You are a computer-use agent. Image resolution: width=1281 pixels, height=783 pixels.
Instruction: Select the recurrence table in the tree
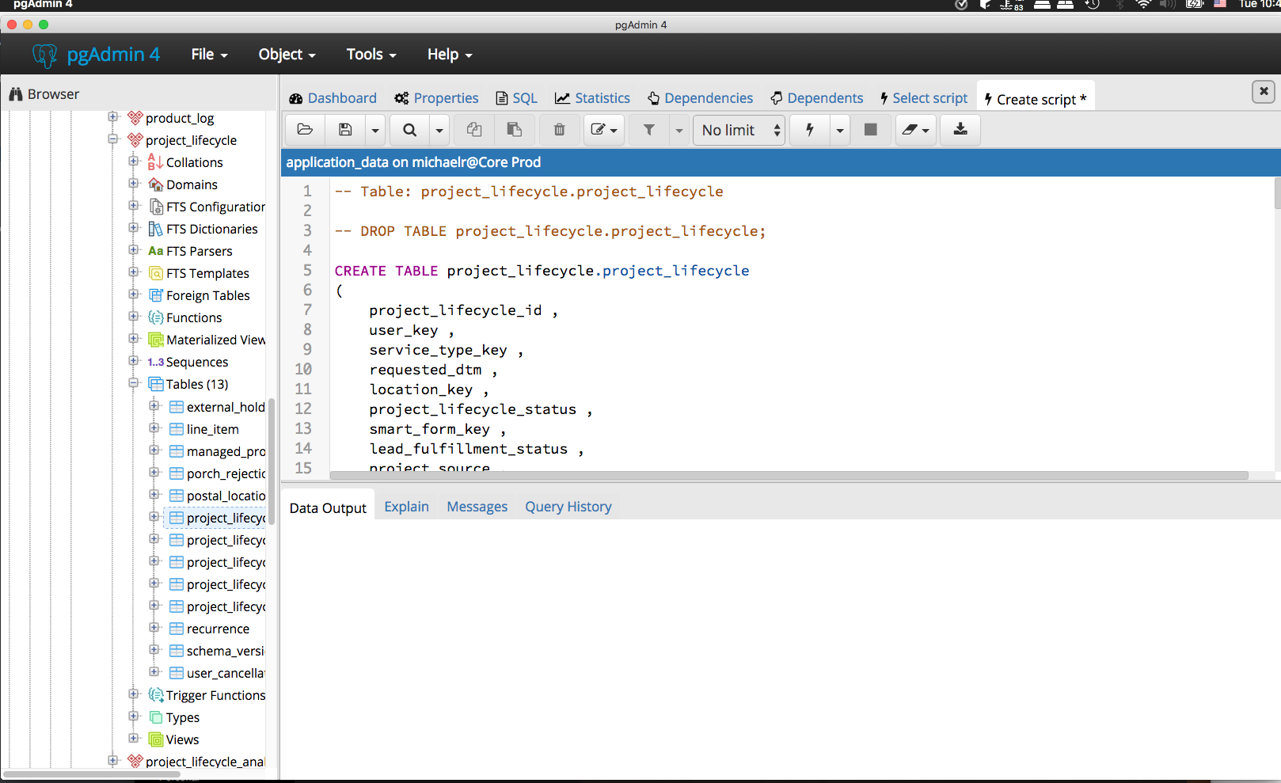point(218,629)
